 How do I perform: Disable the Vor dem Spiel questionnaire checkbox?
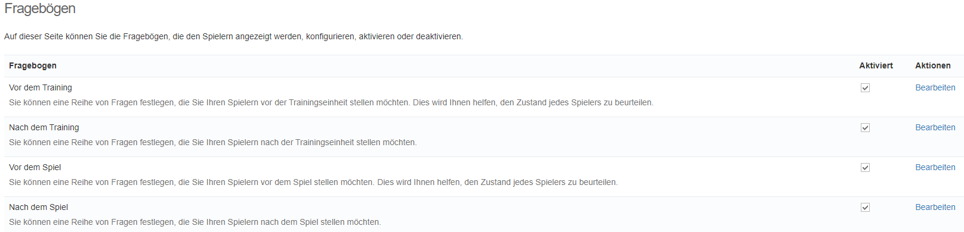[x=865, y=168]
